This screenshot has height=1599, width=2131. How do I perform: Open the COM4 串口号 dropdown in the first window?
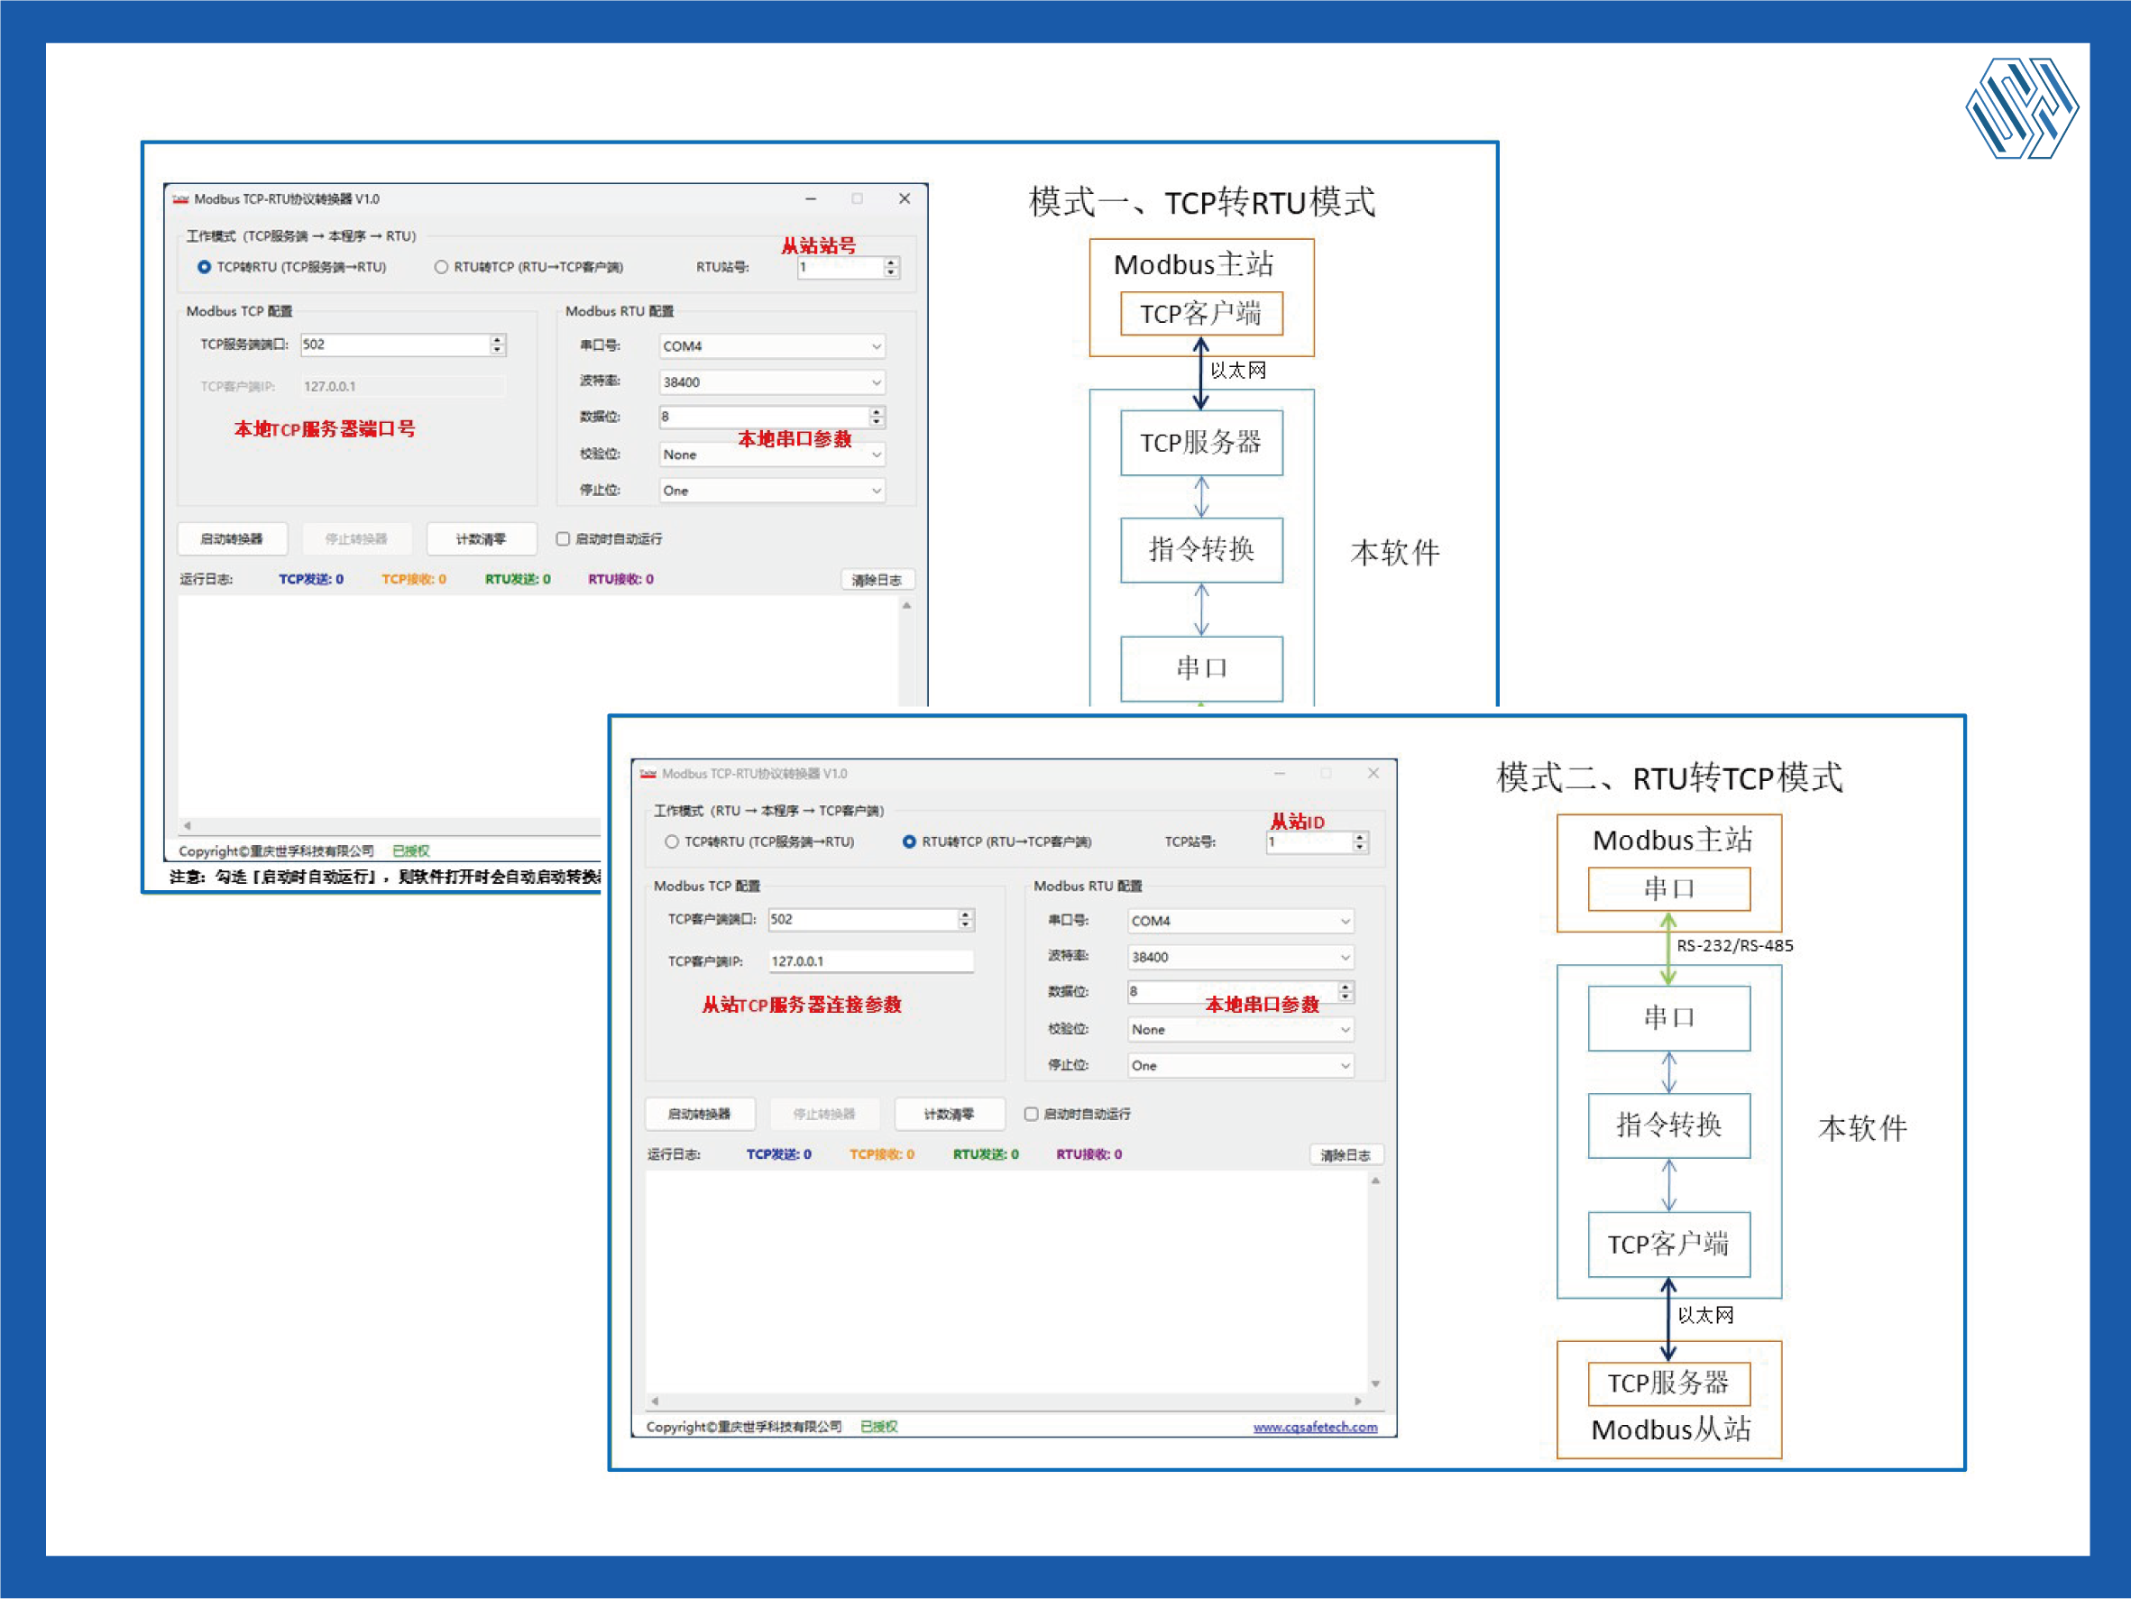click(876, 345)
